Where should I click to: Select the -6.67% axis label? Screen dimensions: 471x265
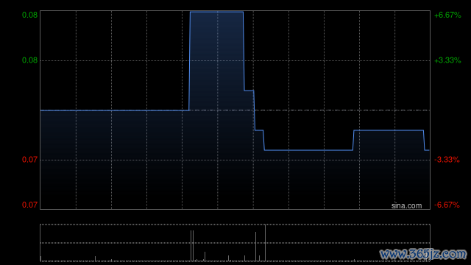447,205
